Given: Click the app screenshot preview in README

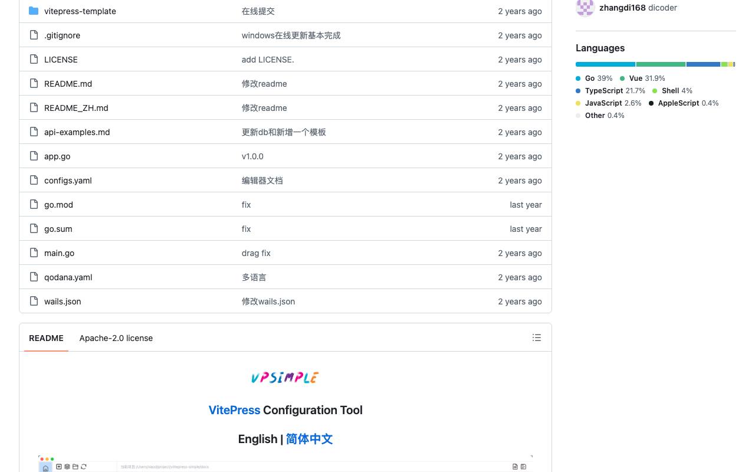Looking at the screenshot, I should [285, 464].
